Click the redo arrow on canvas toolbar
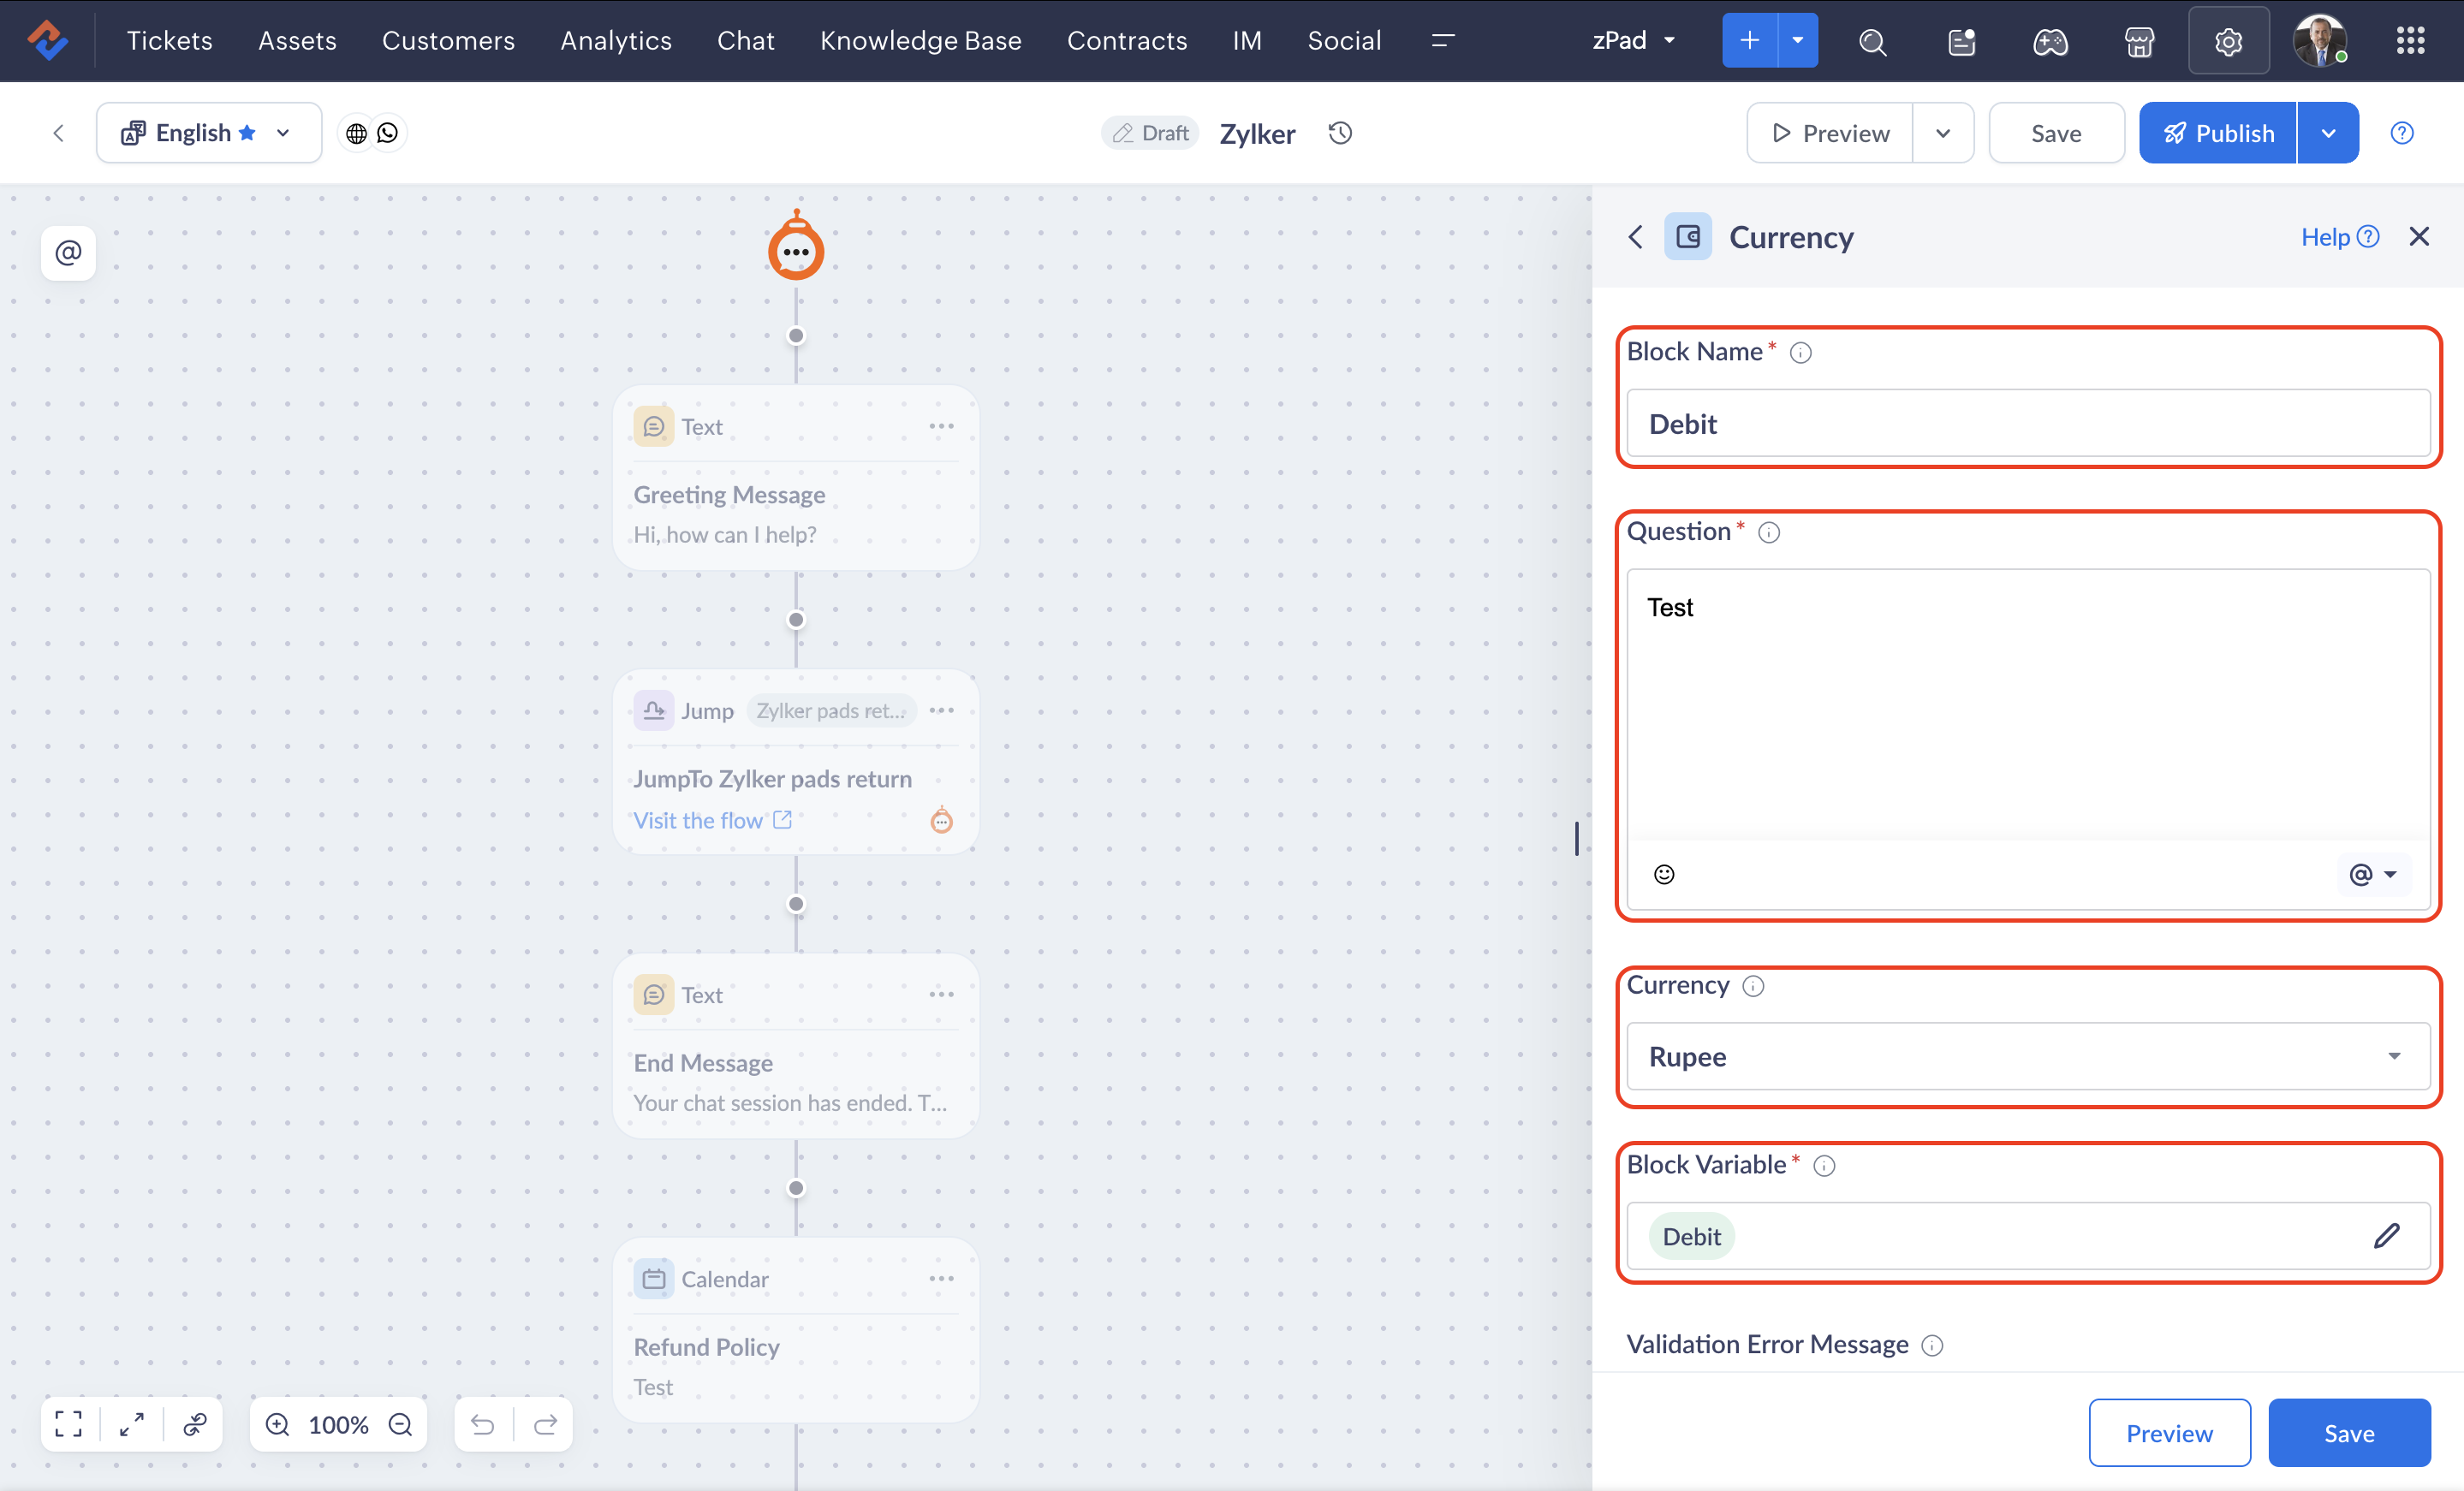 point(545,1424)
